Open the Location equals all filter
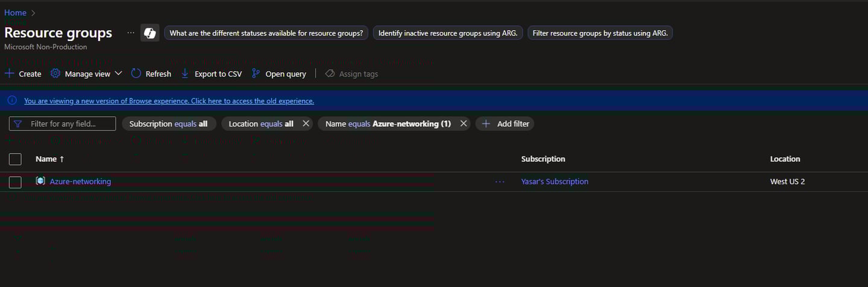Viewport: 868px width, 287px height. (x=261, y=124)
